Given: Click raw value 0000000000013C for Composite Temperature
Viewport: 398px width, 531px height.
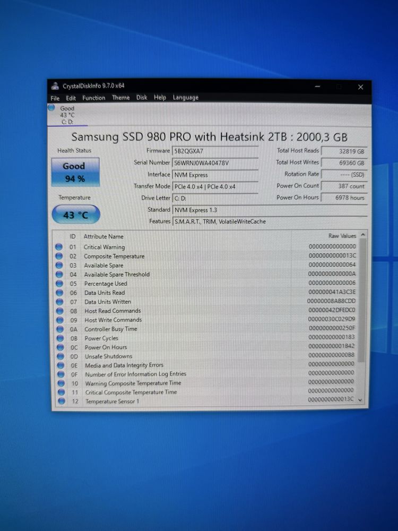Looking at the screenshot, I should click(x=332, y=255).
